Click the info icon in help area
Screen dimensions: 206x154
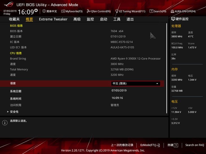(x=5, y=123)
